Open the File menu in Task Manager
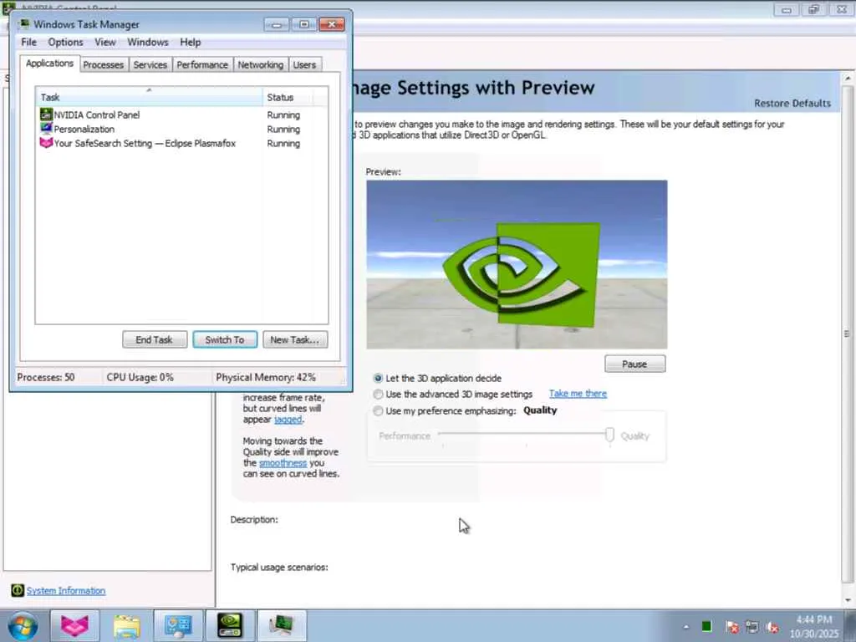The width and height of the screenshot is (856, 642). point(29,42)
